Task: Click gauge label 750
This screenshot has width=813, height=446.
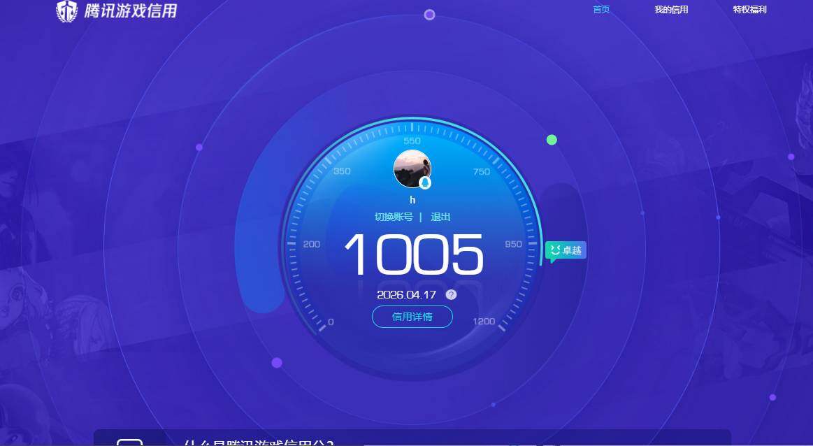Action: (x=481, y=172)
